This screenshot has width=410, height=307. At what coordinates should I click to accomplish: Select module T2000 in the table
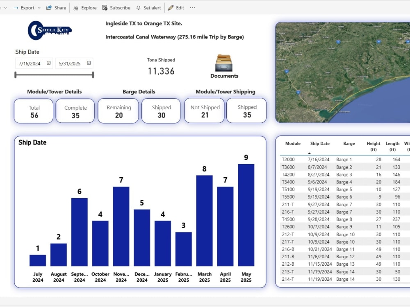pos(288,160)
